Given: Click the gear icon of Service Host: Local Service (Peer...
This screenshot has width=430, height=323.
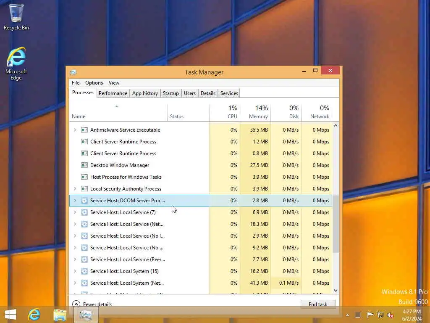Looking at the screenshot, I should (84, 259).
